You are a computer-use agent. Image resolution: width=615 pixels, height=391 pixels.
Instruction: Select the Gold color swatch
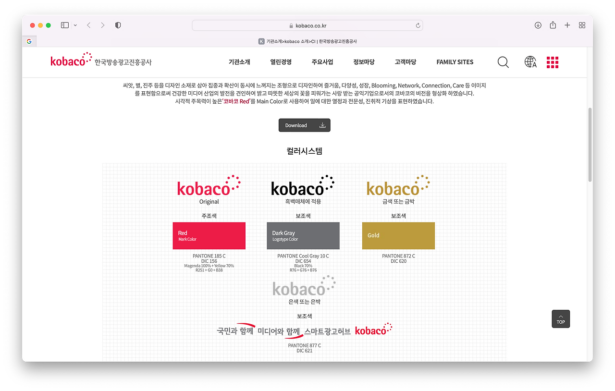point(398,236)
